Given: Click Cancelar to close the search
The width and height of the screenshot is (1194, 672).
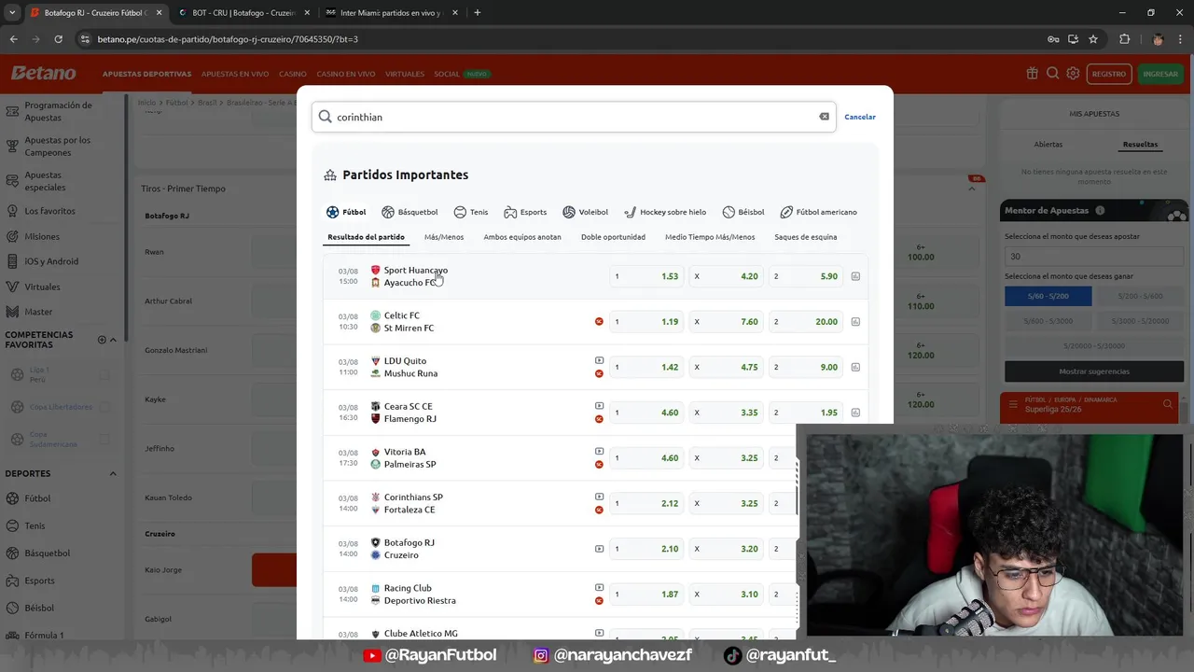Looking at the screenshot, I should pos(860,117).
